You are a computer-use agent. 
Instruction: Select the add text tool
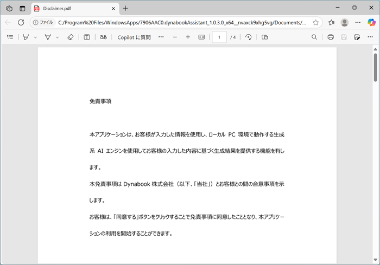click(x=87, y=37)
